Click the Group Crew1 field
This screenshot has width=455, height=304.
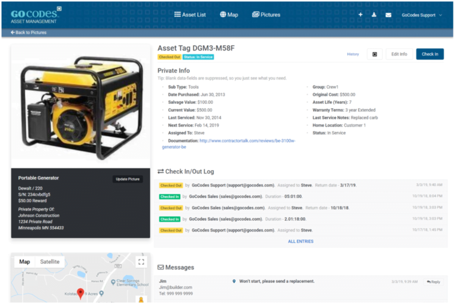(x=325, y=87)
